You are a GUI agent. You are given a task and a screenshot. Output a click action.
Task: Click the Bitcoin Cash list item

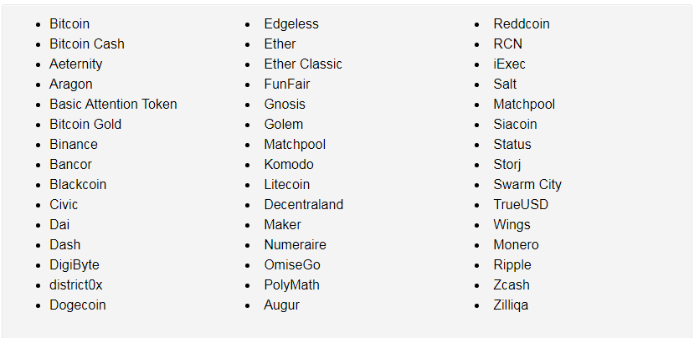click(x=87, y=44)
